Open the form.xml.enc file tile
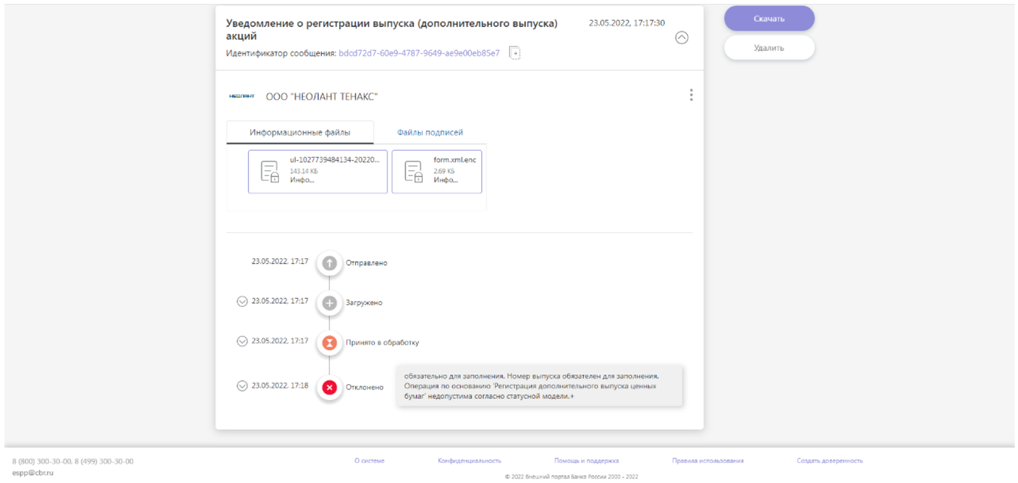 pyautogui.click(x=436, y=171)
